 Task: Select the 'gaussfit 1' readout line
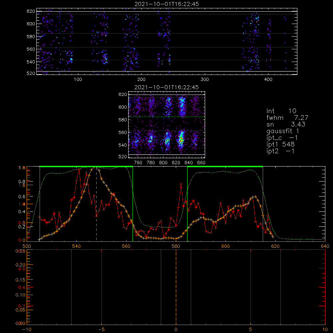[283, 131]
